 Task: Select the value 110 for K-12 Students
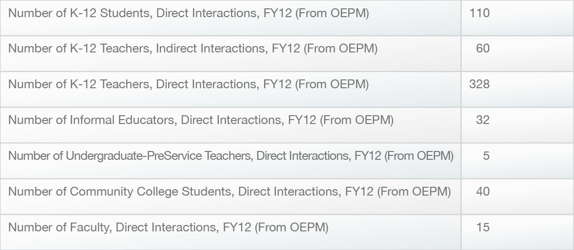point(479,13)
